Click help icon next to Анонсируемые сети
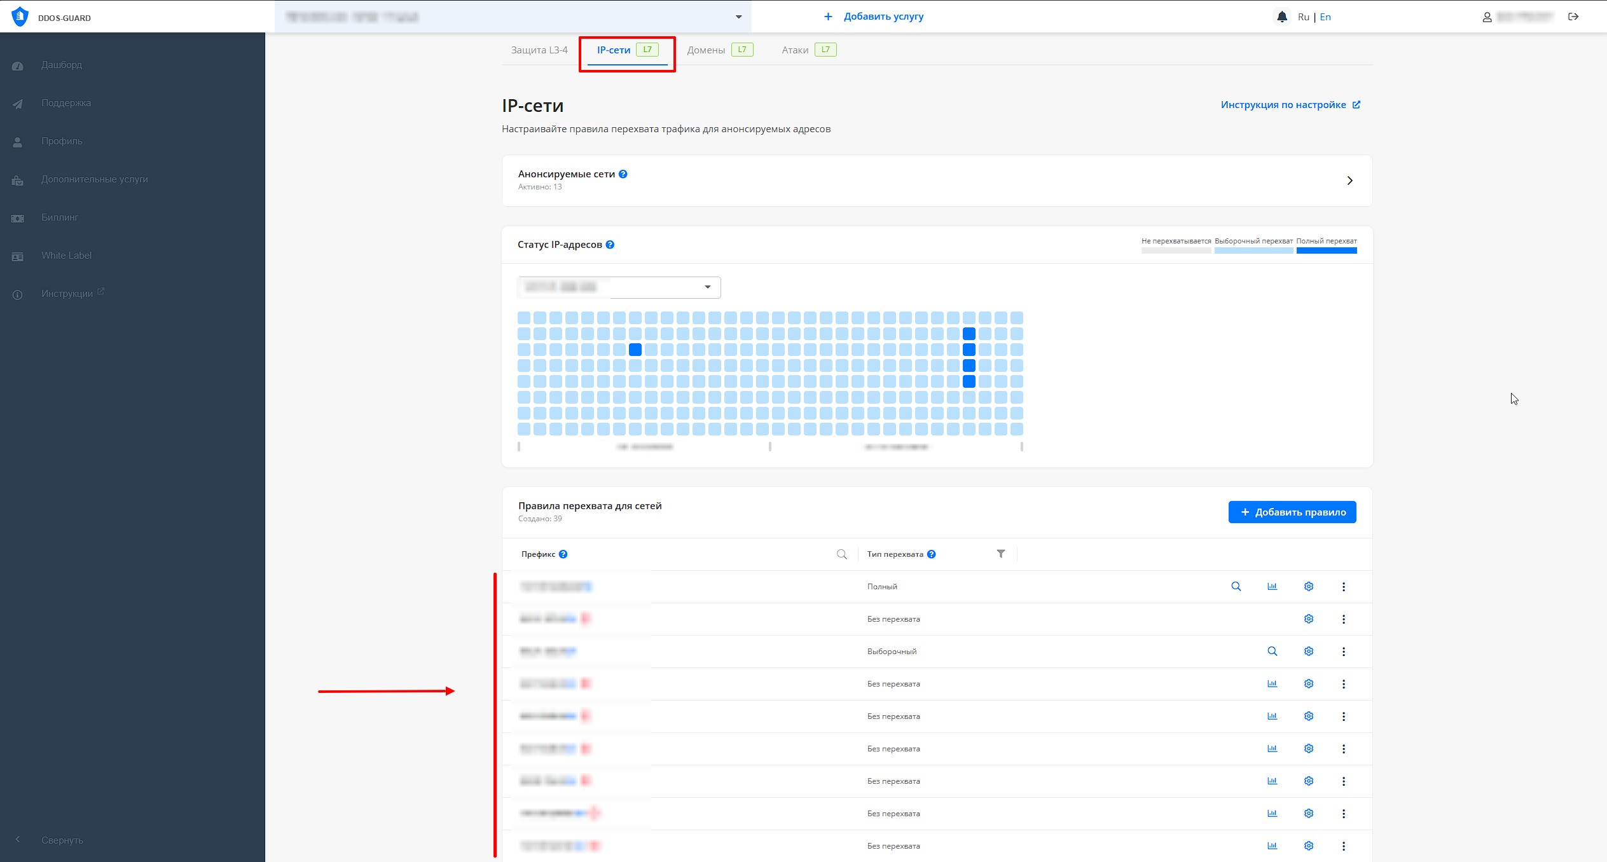 [x=623, y=174]
